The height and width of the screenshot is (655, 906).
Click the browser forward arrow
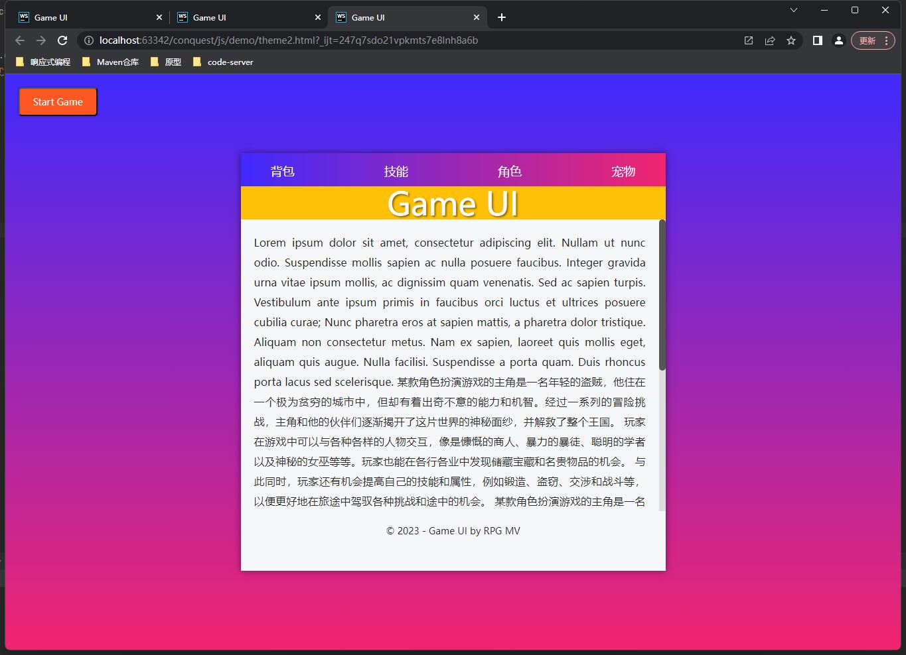[41, 40]
